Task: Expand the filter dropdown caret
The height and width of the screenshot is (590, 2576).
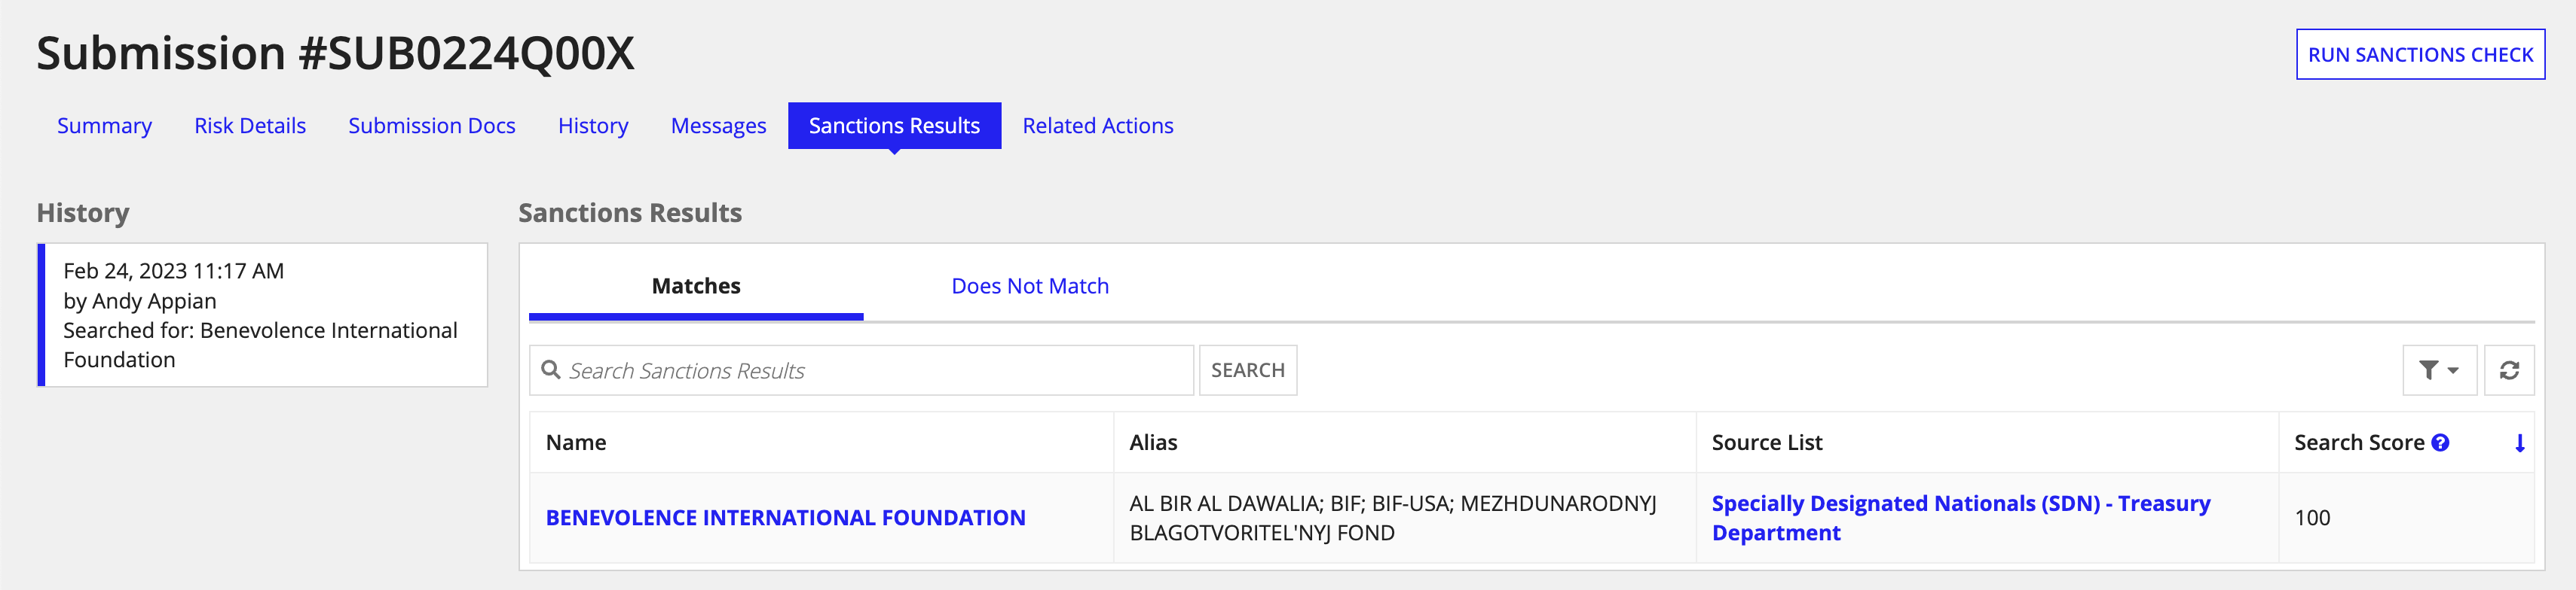Action: [2452, 370]
